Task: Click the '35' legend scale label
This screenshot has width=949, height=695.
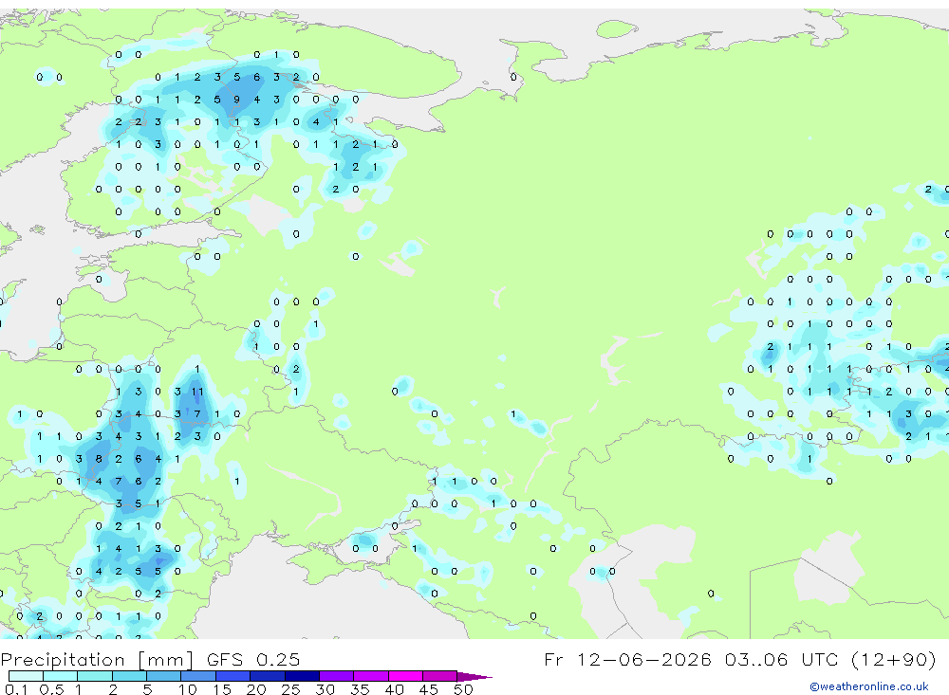Action: (x=360, y=689)
